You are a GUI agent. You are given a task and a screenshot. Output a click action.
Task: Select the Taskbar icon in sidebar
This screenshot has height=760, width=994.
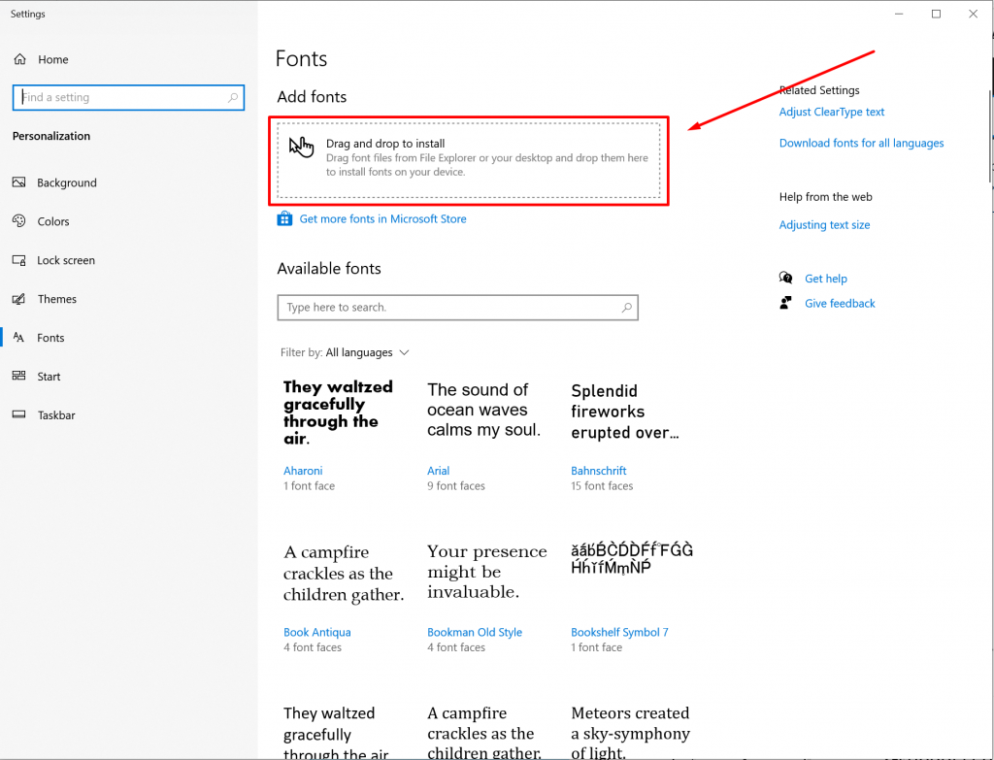click(x=20, y=415)
